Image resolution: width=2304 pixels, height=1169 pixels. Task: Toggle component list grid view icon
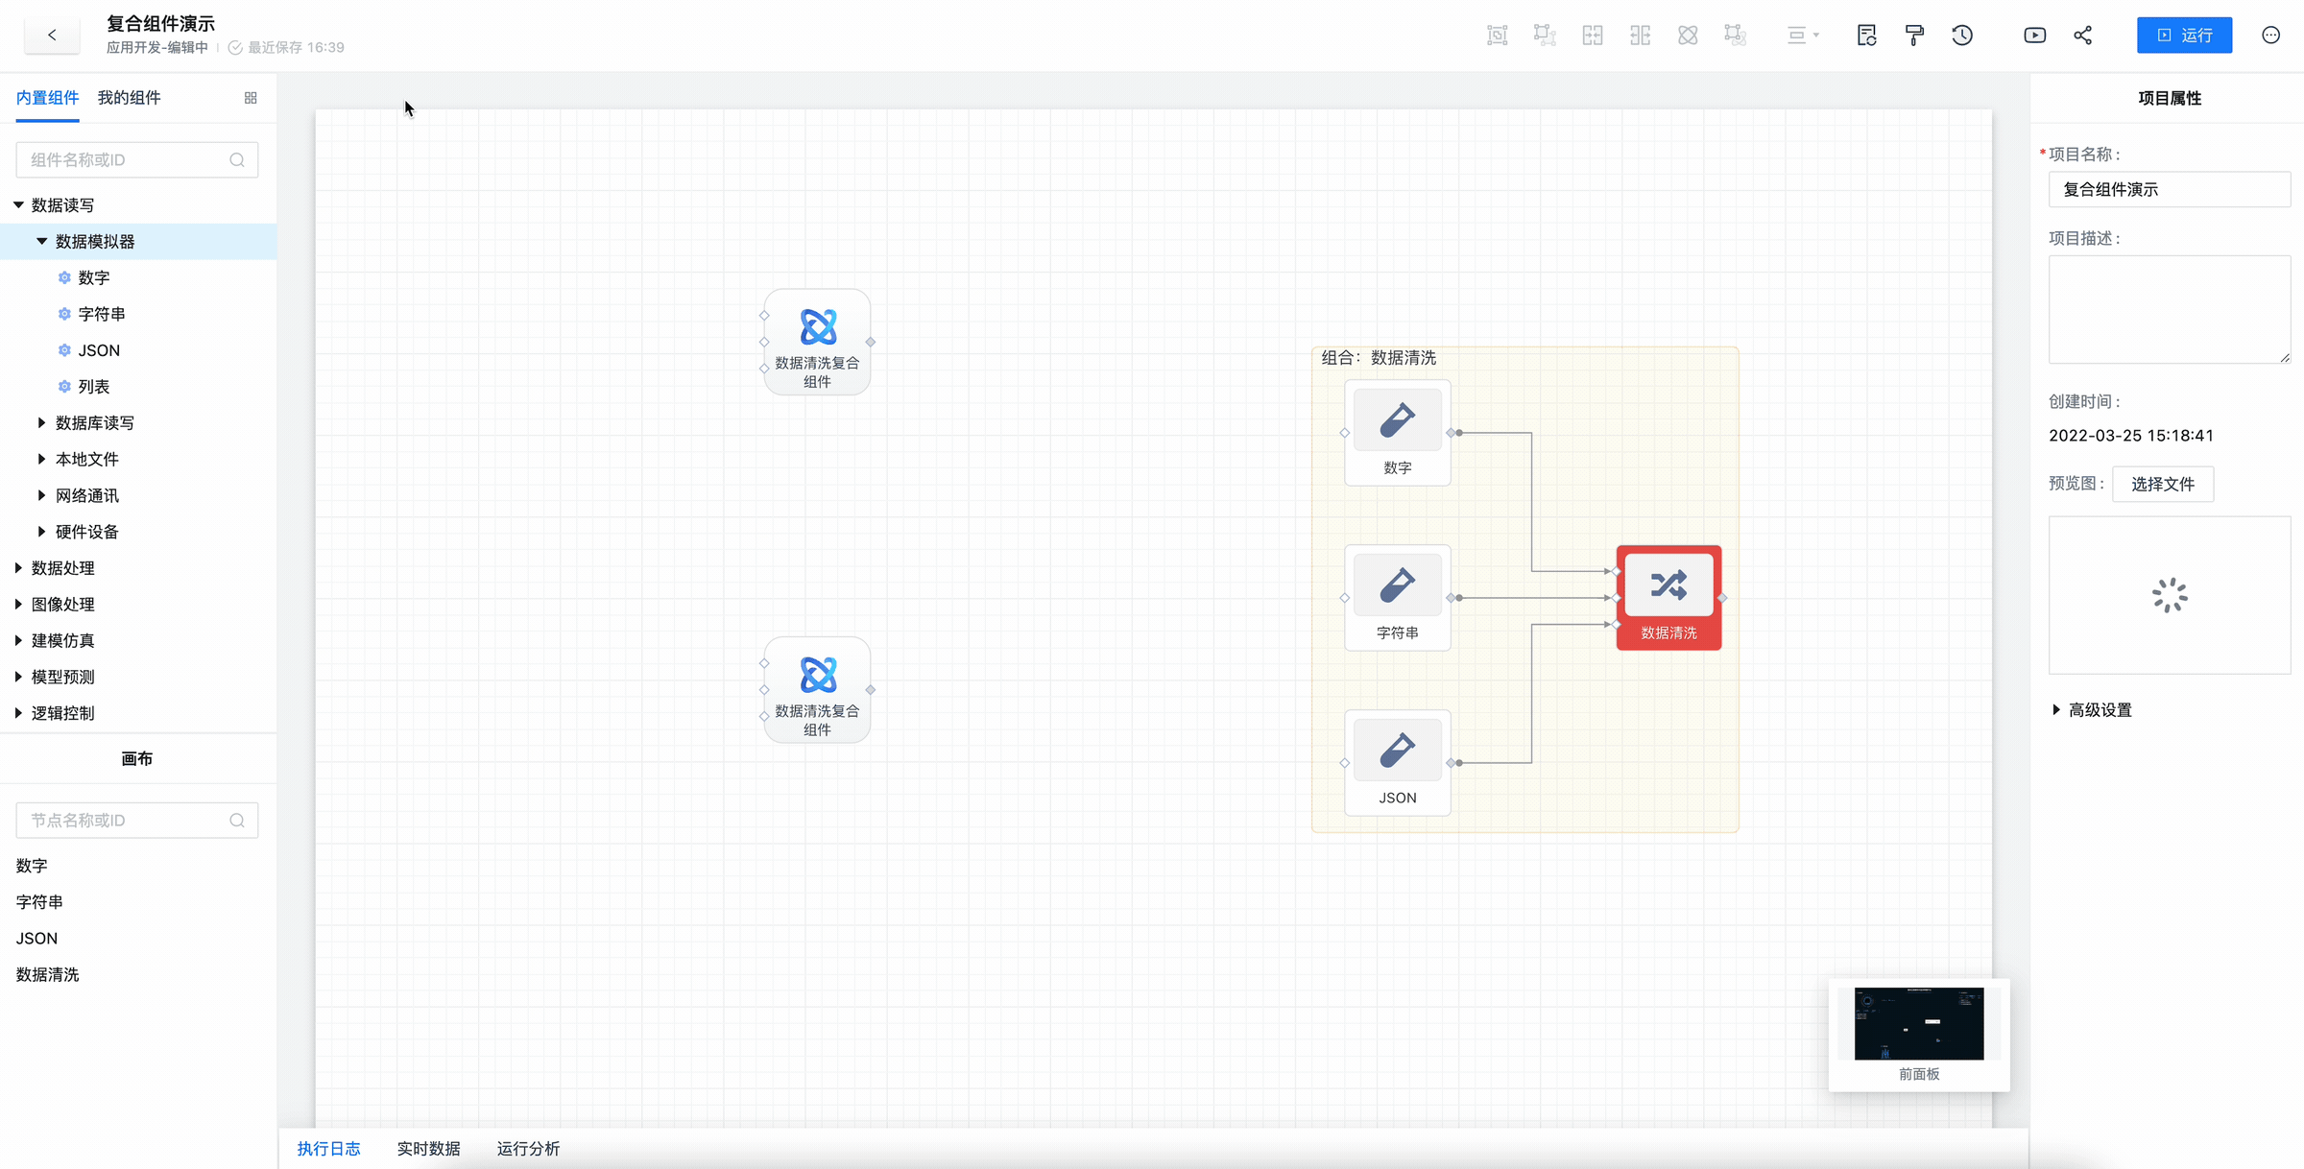[251, 98]
